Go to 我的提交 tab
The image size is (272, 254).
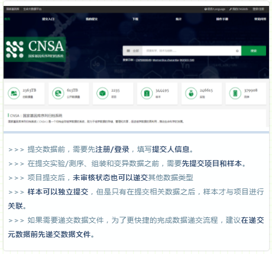[92, 19]
